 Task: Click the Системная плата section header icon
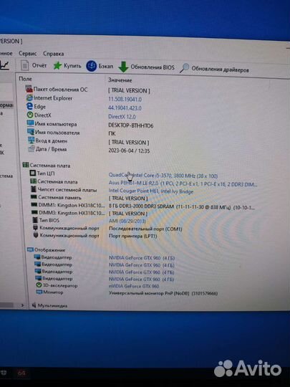click(x=25, y=165)
